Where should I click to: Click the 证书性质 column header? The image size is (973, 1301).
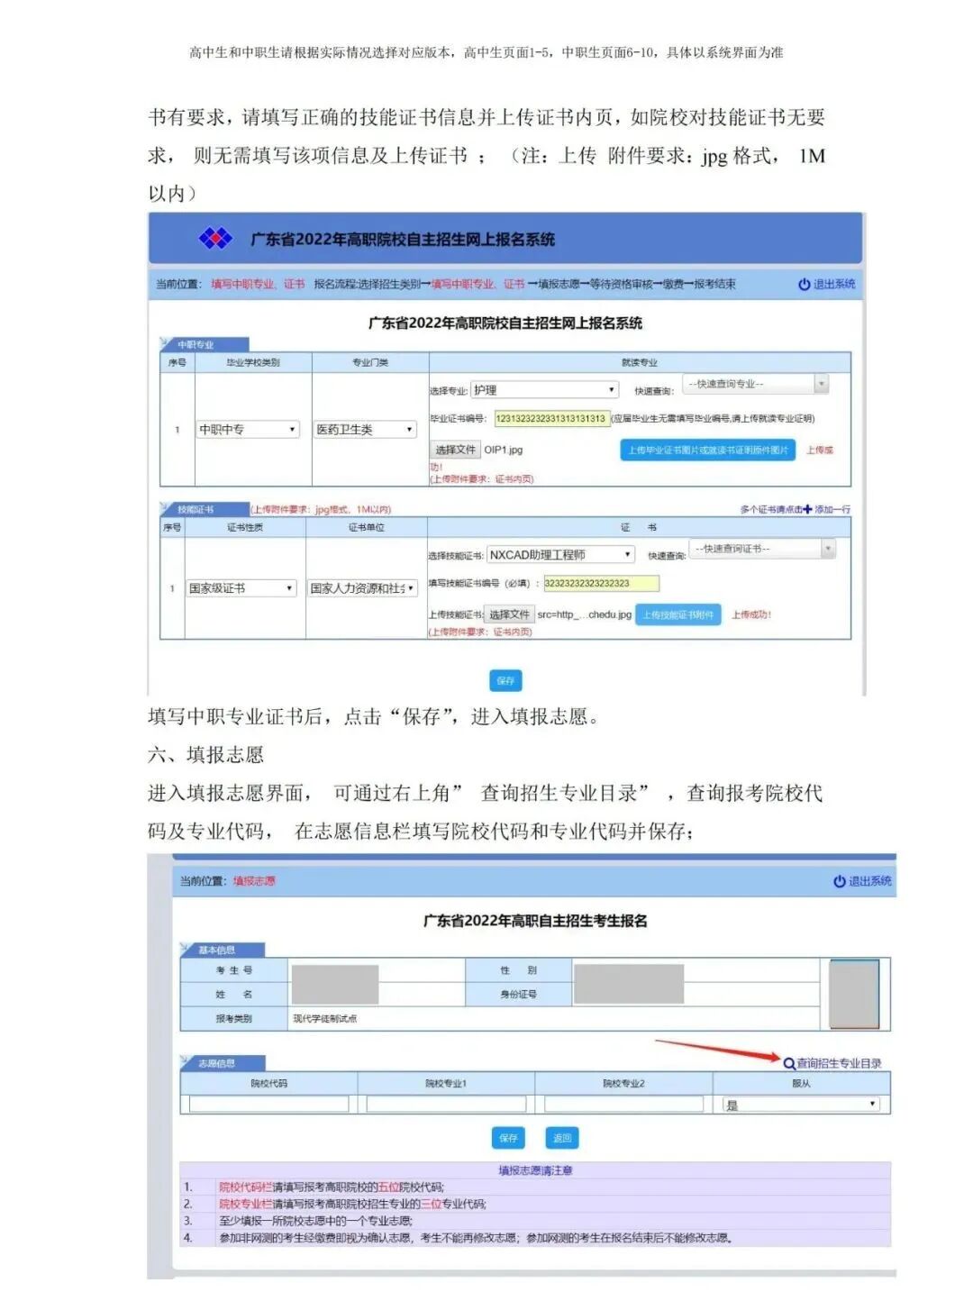click(x=244, y=527)
